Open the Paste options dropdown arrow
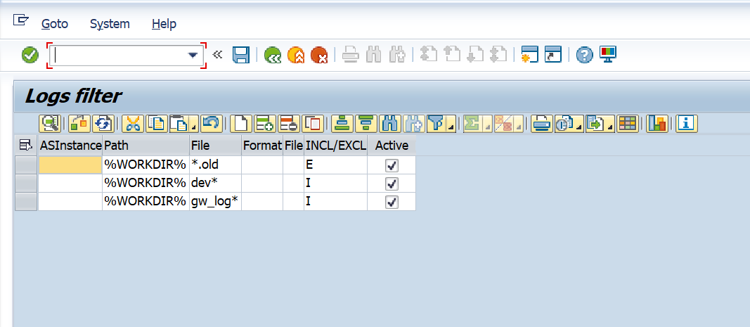The height and width of the screenshot is (327, 750). click(193, 128)
